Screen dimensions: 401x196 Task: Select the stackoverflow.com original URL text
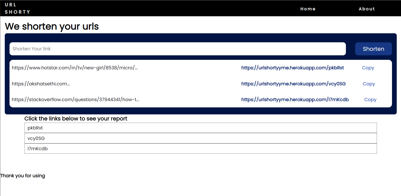[75, 100]
